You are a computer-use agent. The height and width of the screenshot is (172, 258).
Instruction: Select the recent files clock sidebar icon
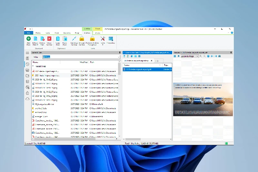pyautogui.click(x=27, y=64)
